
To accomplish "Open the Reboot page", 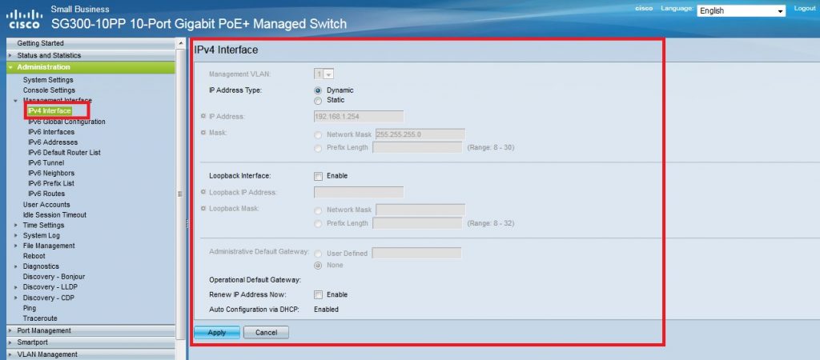I will coord(34,256).
